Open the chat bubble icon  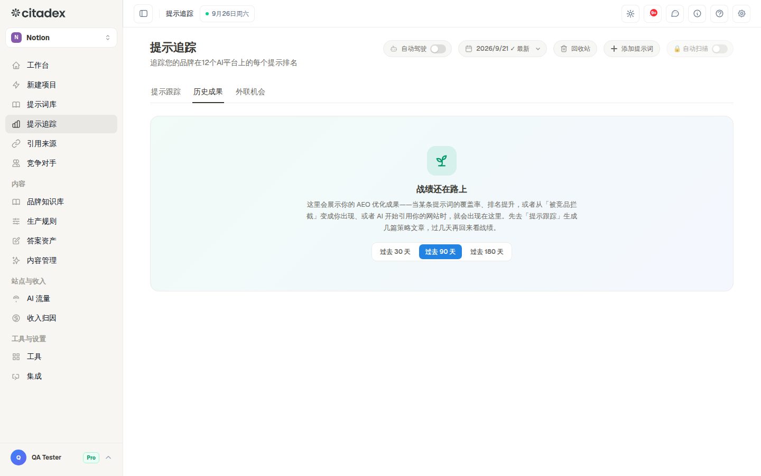pos(675,14)
